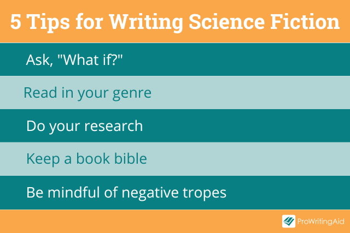This screenshot has width=350, height=233.
Task: Open the ProWritingAid brand name text
Action: coord(321,222)
